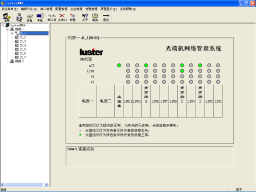
Task: Collapse the LusterNMSA root tree node
Action: point(2,25)
